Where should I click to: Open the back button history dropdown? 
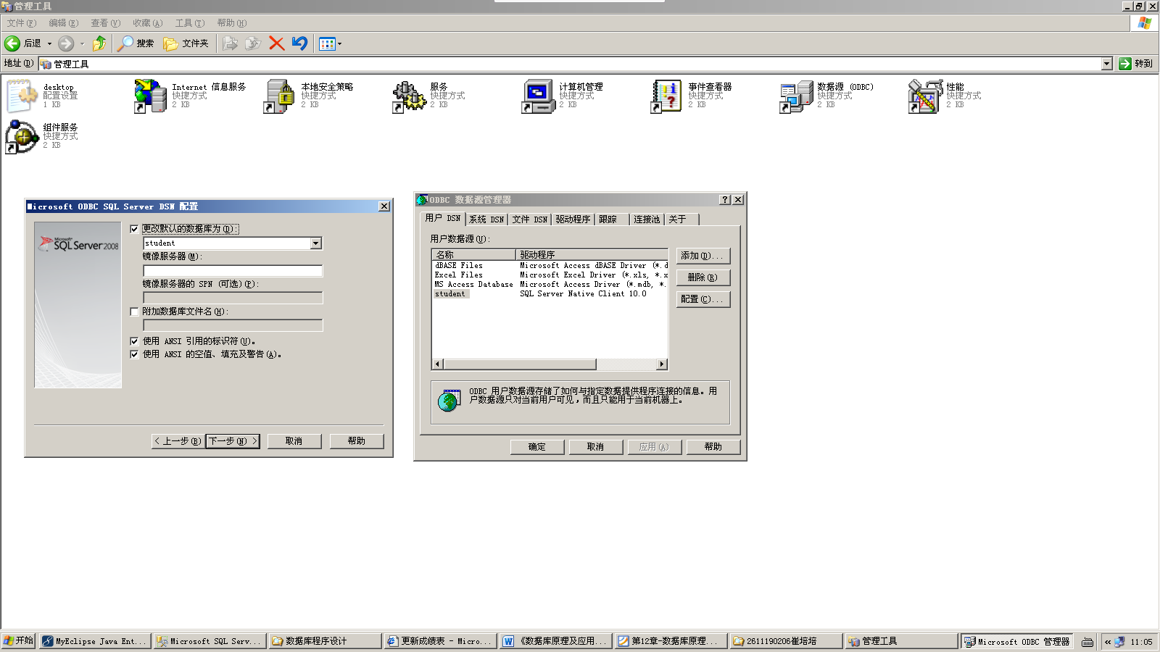tap(49, 43)
